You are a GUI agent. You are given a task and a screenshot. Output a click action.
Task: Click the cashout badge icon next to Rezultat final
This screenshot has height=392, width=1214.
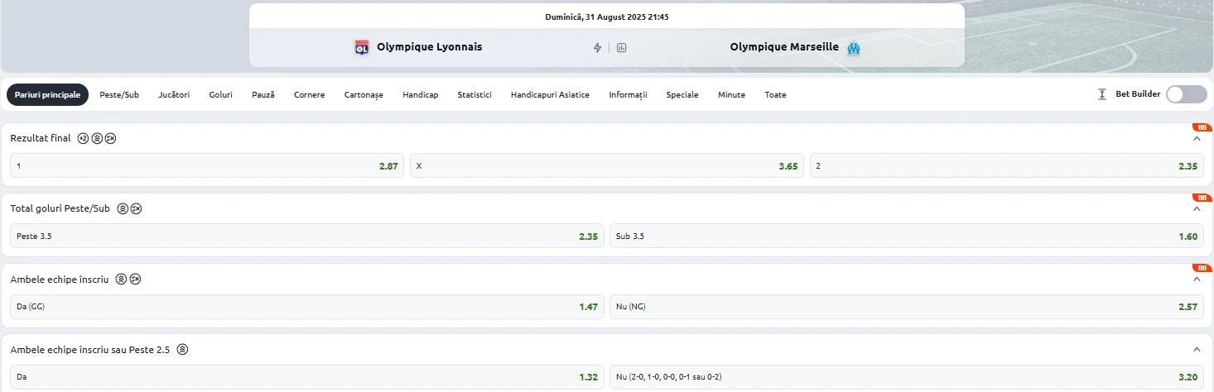(110, 138)
